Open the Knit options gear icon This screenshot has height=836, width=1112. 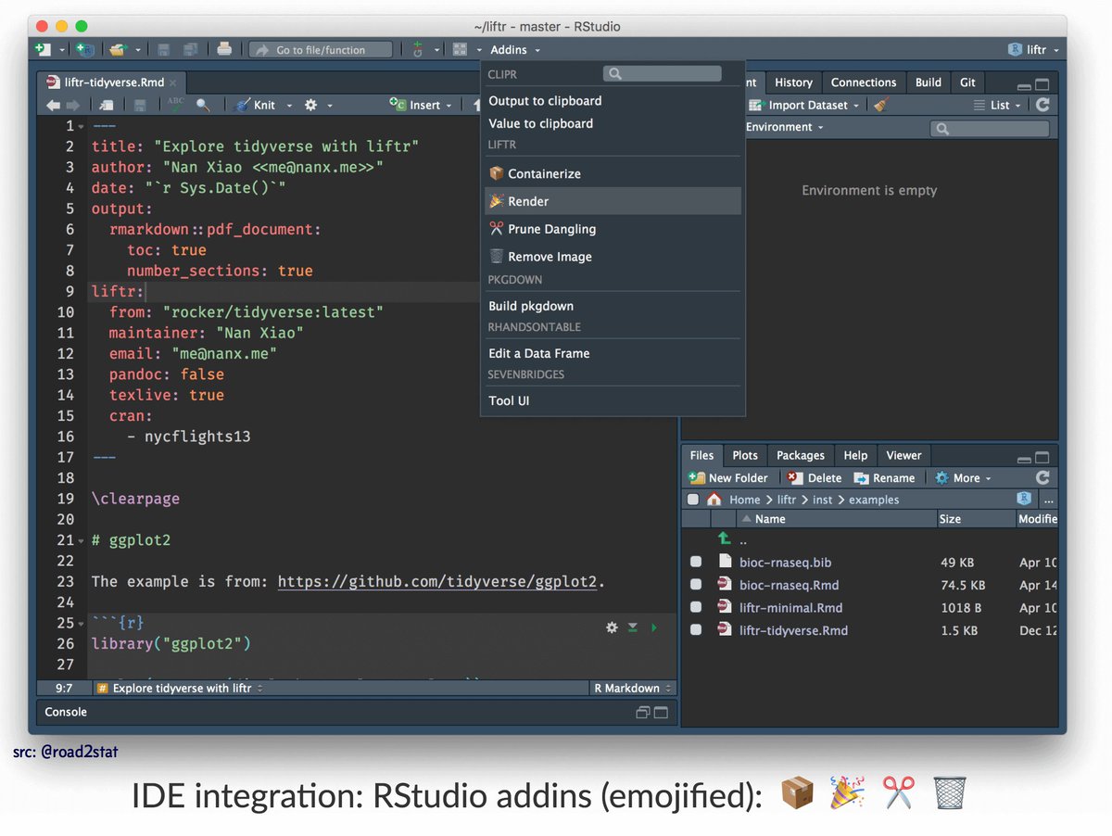coord(311,106)
